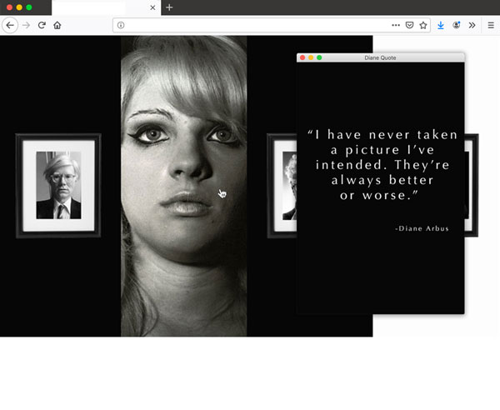Open page actions three-dot menu
The image size is (500, 410).
pos(395,25)
